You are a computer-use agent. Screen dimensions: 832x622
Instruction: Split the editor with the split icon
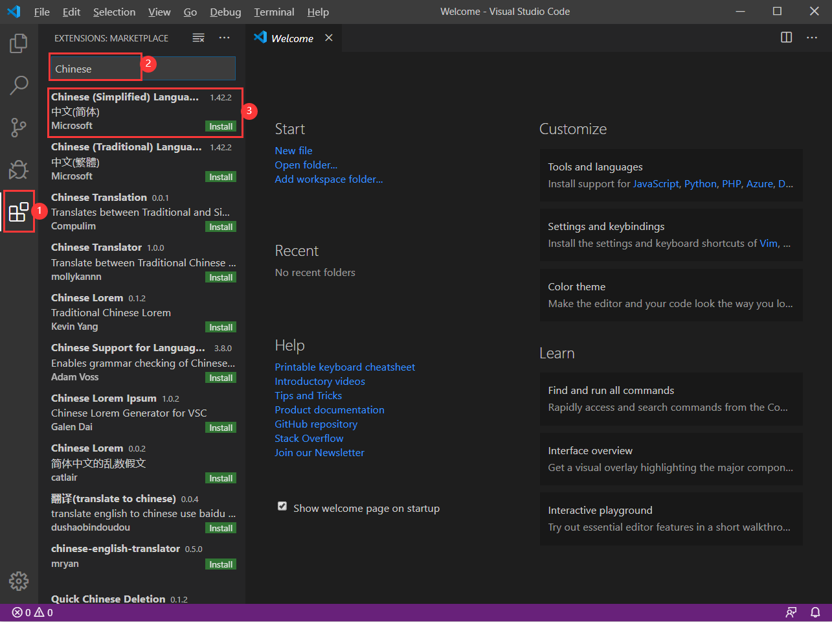[785, 38]
